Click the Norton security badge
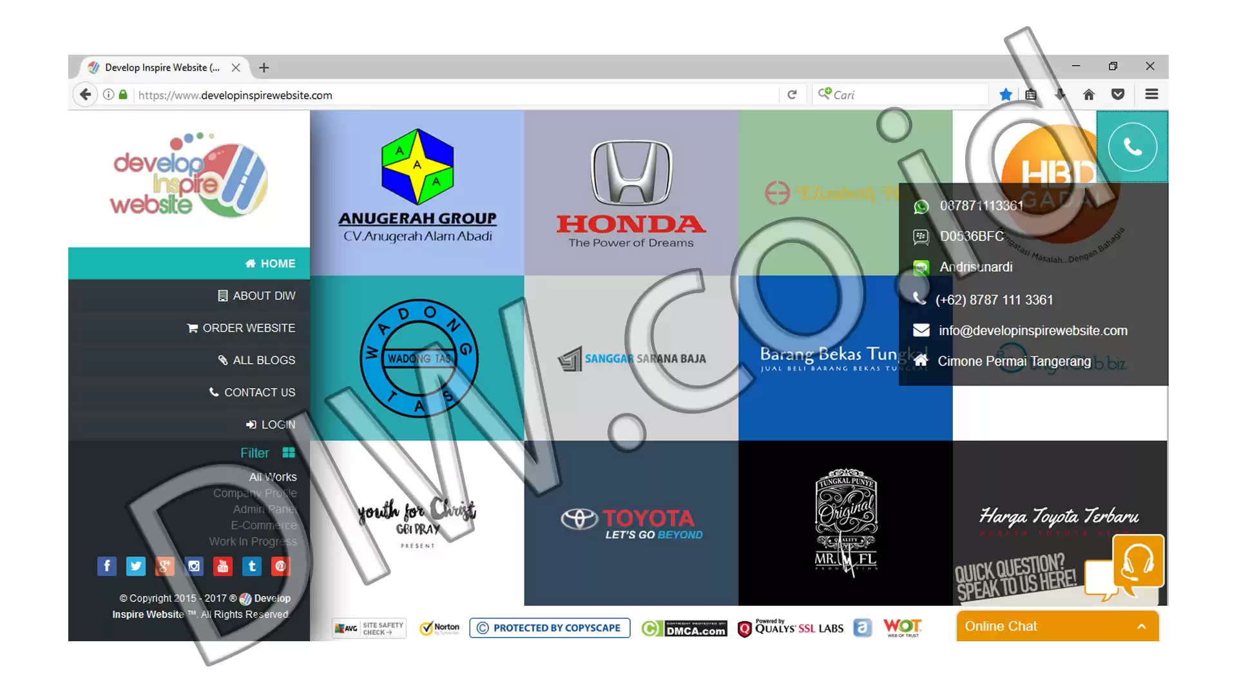Image resolution: width=1237 pixels, height=696 pixels. point(439,628)
